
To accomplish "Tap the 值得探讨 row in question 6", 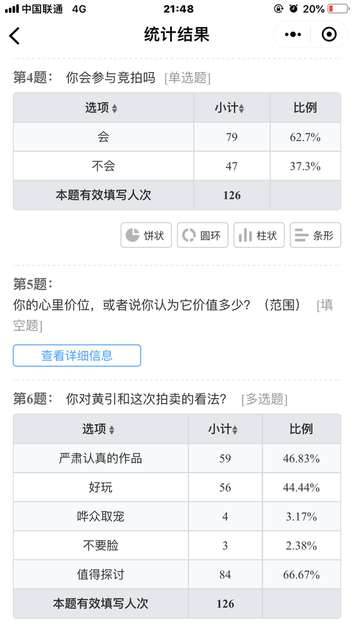I will (x=177, y=574).
